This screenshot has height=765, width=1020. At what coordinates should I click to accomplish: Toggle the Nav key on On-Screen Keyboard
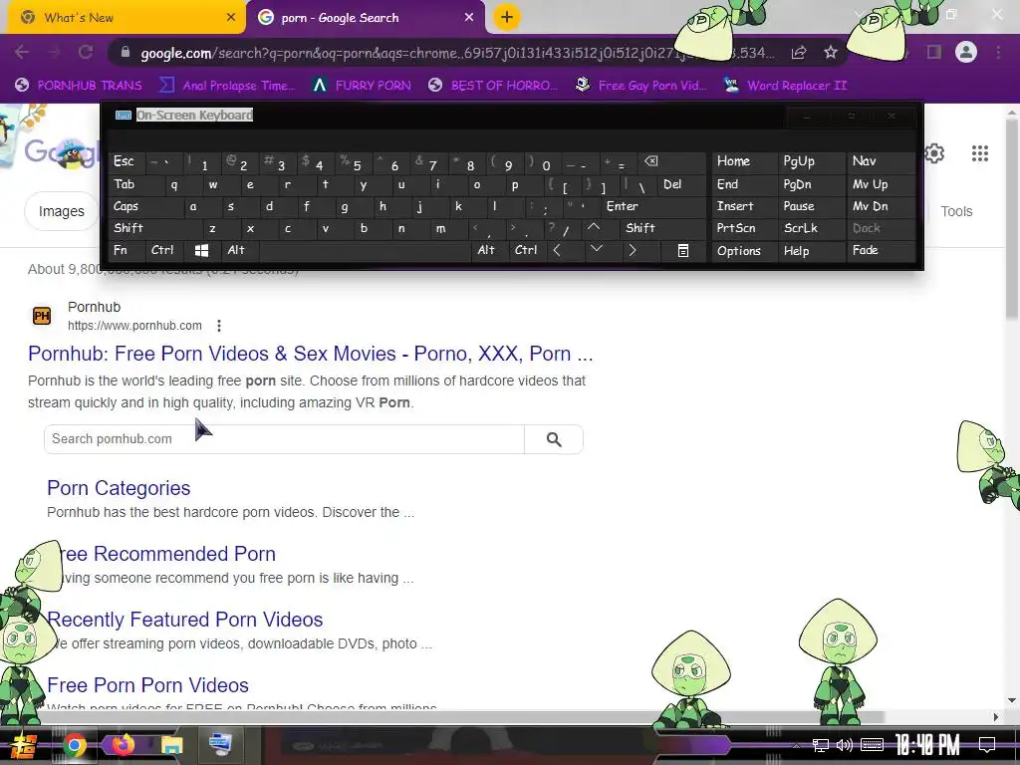click(x=882, y=162)
